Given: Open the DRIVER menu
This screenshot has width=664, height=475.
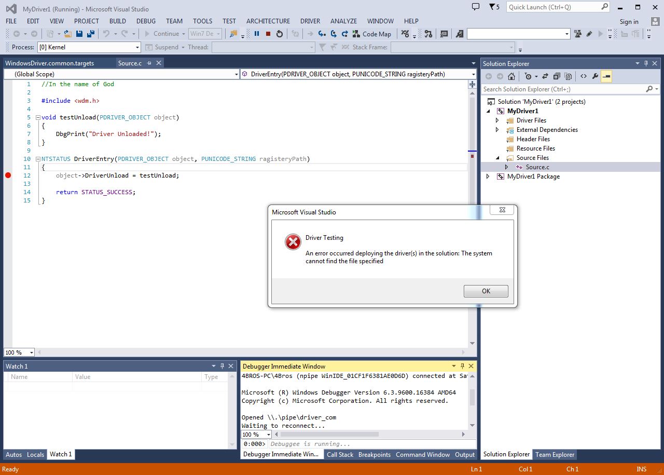Looking at the screenshot, I should (x=310, y=21).
